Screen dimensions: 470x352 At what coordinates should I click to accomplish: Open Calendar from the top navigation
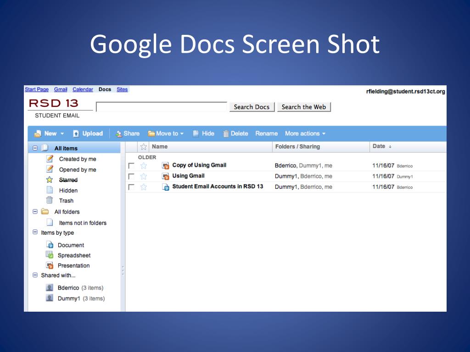[x=83, y=89]
